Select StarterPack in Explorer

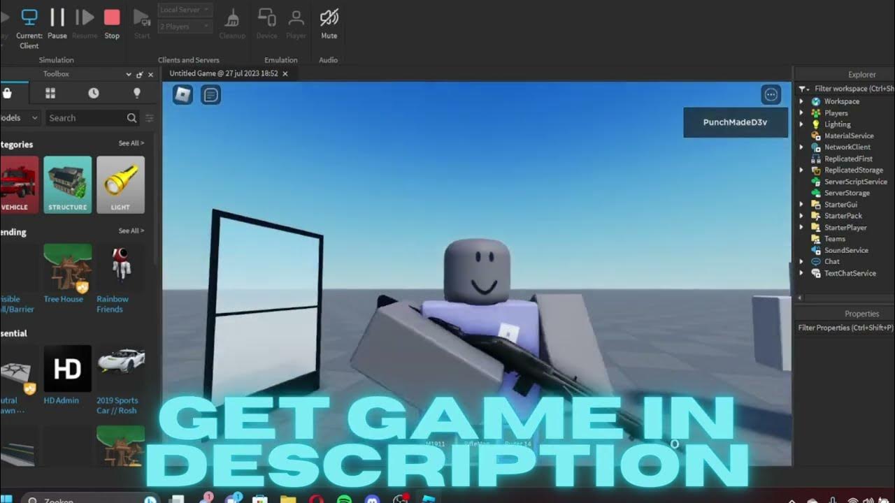[843, 216]
